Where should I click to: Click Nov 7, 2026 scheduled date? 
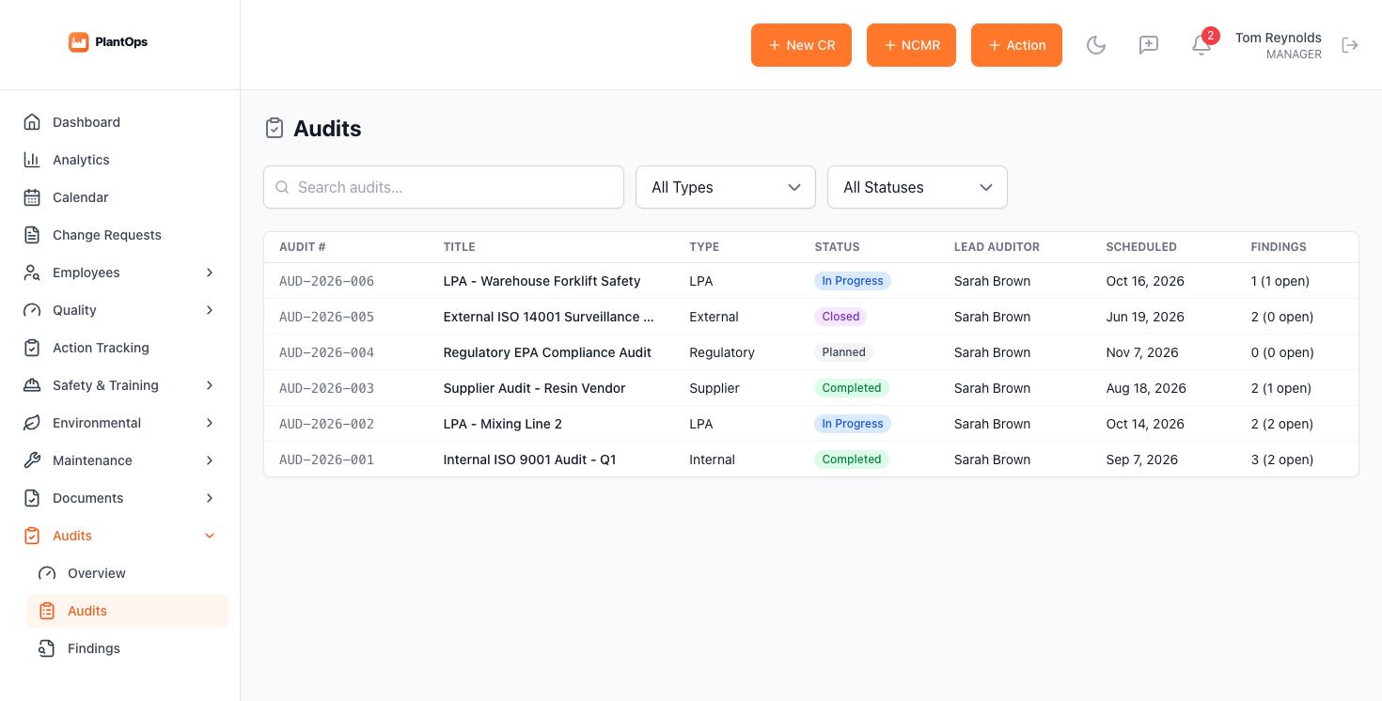pos(1142,352)
